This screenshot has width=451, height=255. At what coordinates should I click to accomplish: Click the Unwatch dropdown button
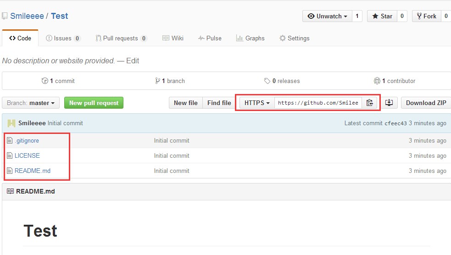point(327,16)
